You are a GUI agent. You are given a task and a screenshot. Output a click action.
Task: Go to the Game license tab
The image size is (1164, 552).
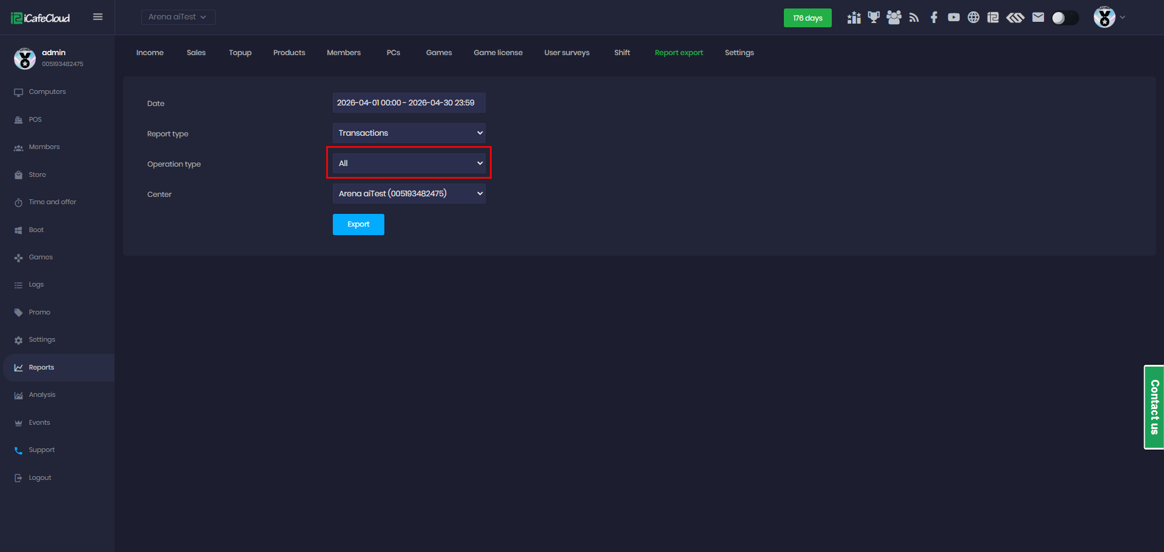pos(498,53)
